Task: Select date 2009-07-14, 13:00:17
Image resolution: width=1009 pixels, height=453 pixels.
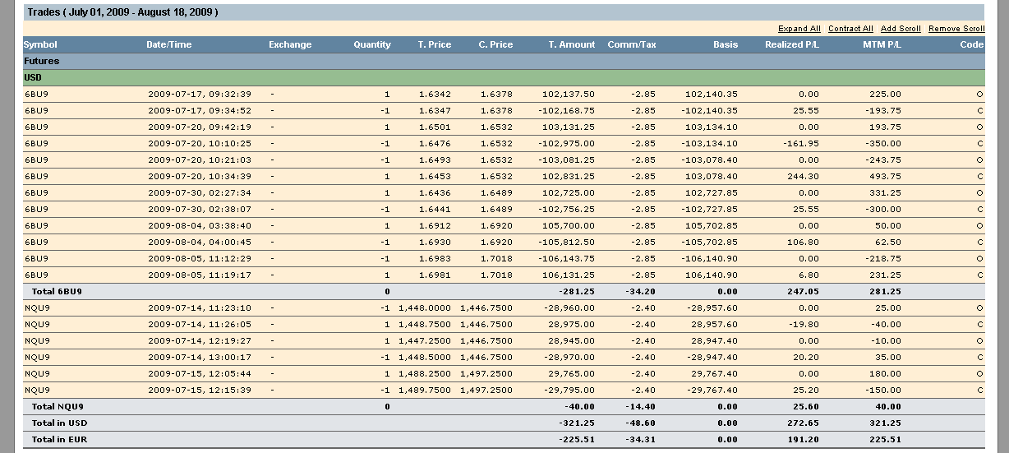Action: (x=200, y=357)
